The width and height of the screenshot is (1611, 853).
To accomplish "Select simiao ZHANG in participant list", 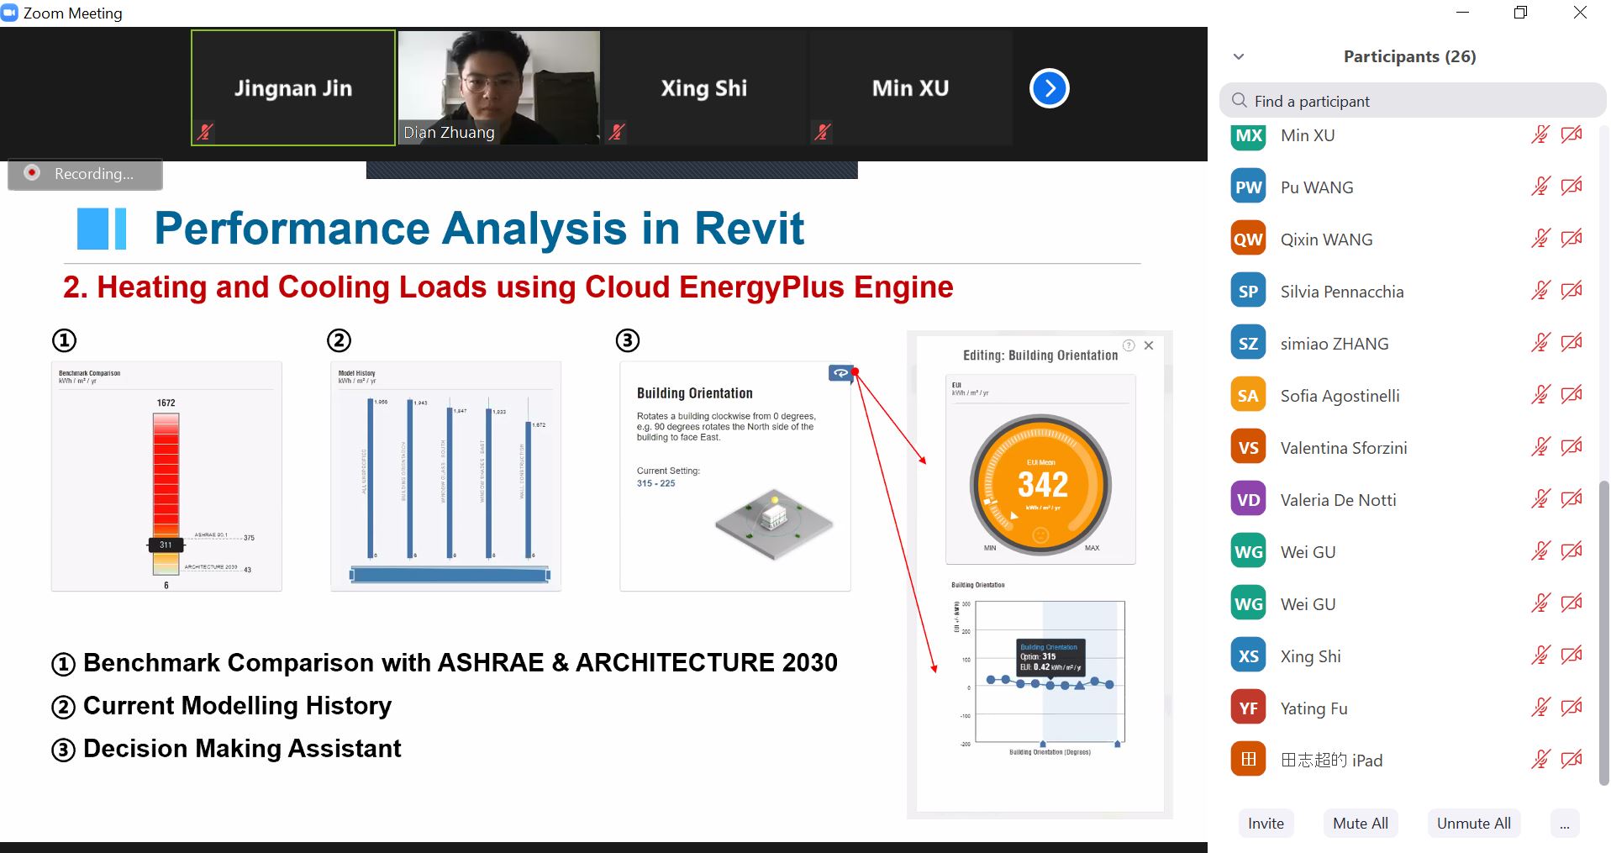I will tap(1334, 344).
